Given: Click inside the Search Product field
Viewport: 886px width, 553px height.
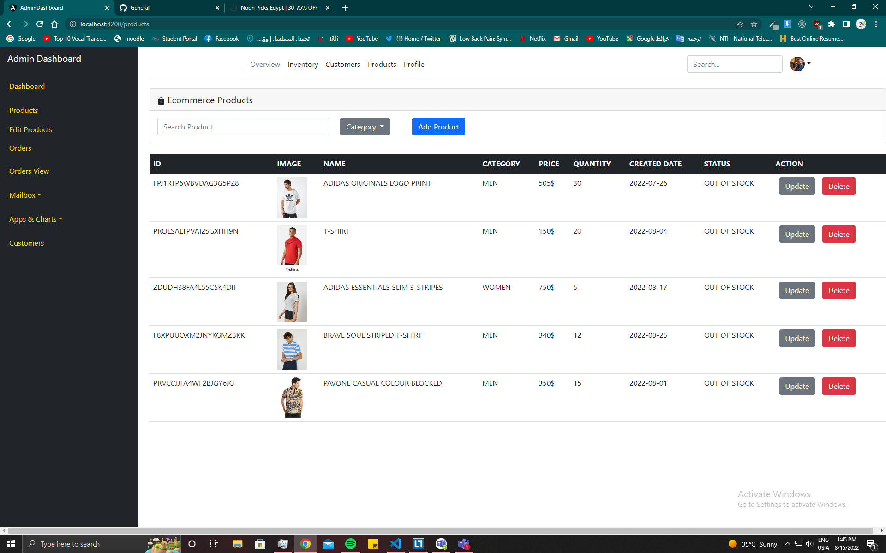Looking at the screenshot, I should (243, 127).
